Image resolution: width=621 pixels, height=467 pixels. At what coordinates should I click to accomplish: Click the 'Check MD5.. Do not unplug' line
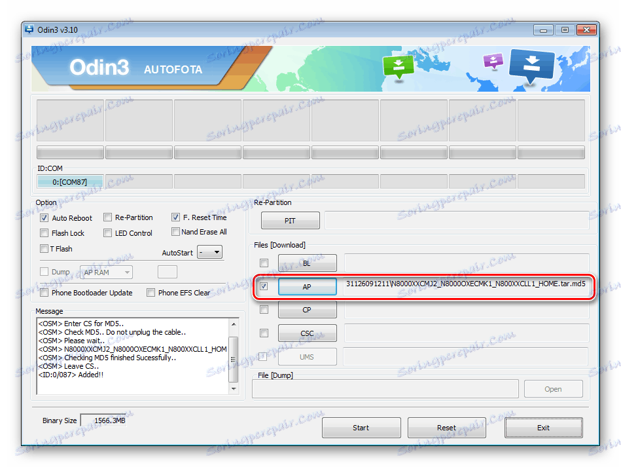(112, 332)
